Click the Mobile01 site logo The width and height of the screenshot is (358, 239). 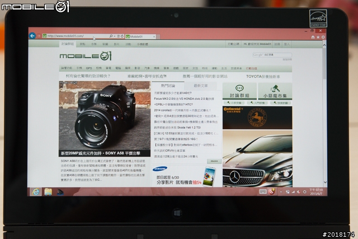[x=86, y=56]
